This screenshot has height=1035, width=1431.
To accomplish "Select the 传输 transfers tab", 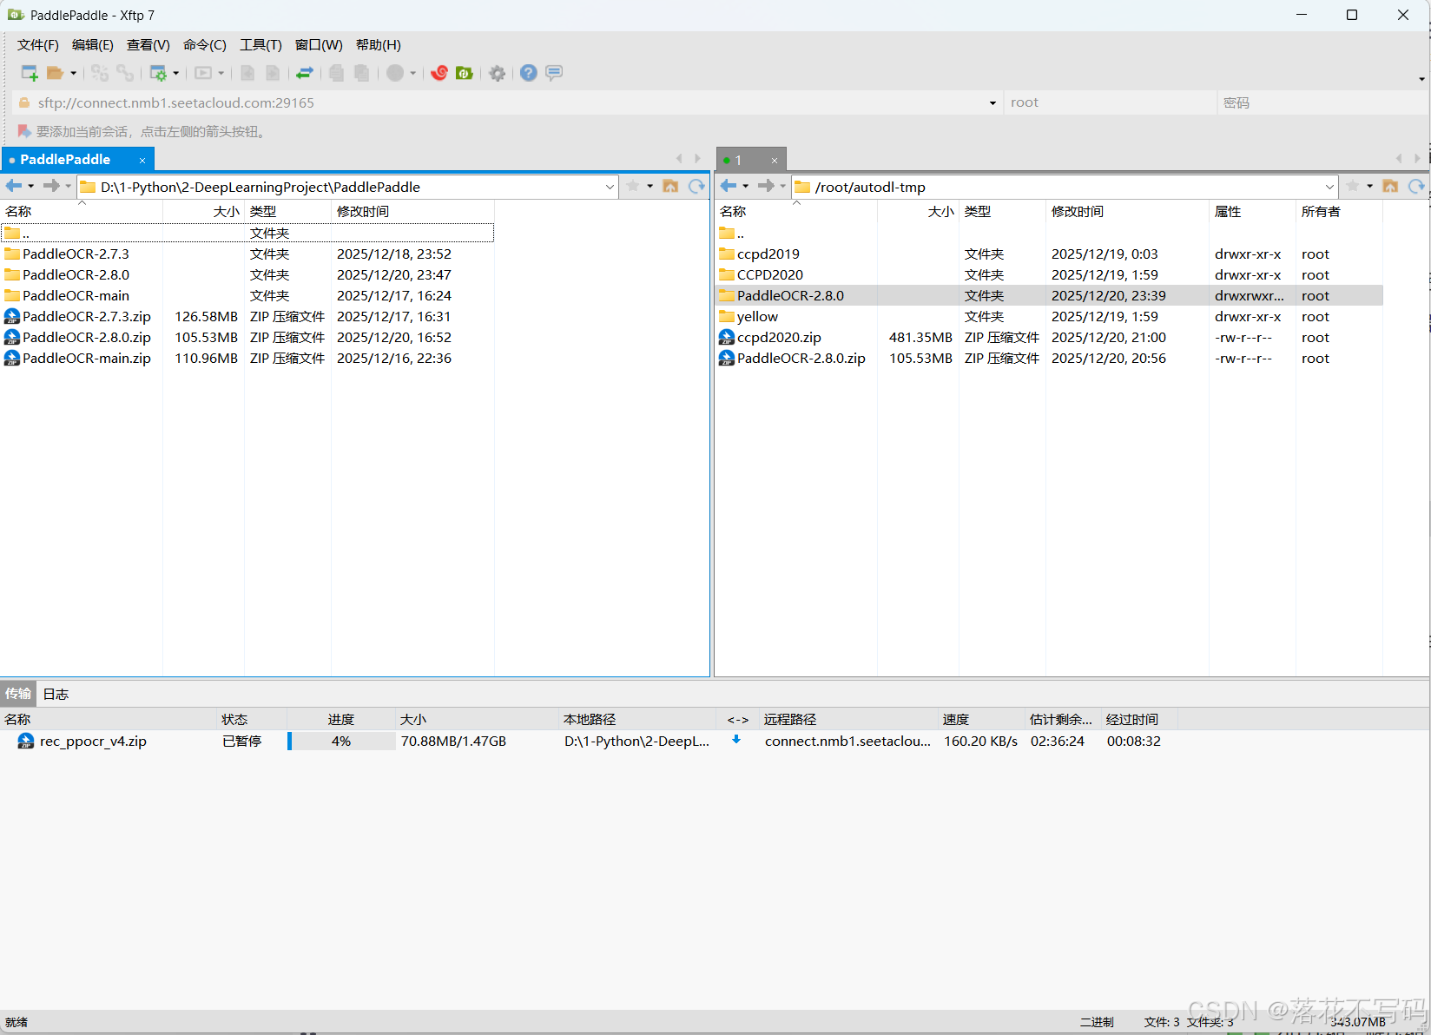I will click(x=18, y=694).
